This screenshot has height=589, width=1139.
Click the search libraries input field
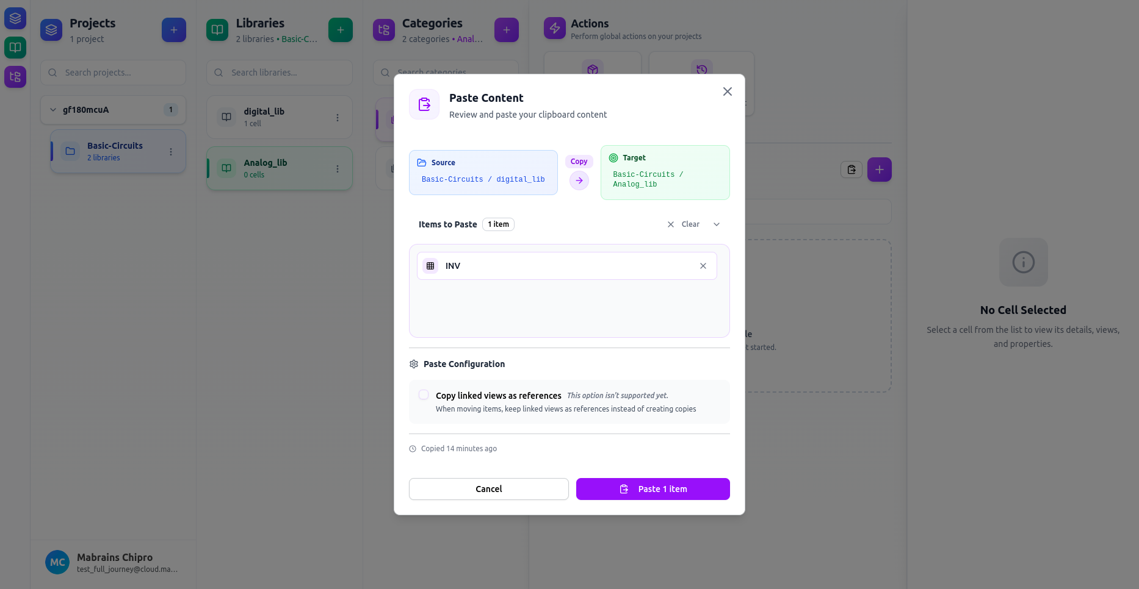click(278, 73)
